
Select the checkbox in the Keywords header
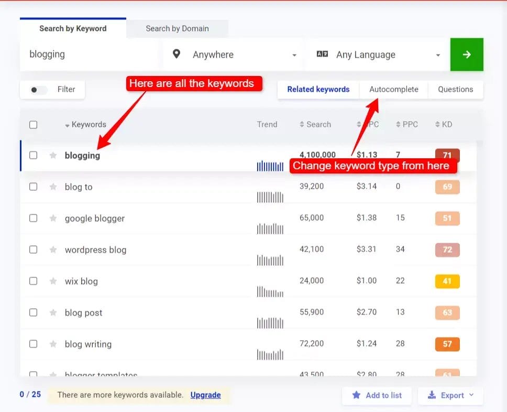(33, 125)
